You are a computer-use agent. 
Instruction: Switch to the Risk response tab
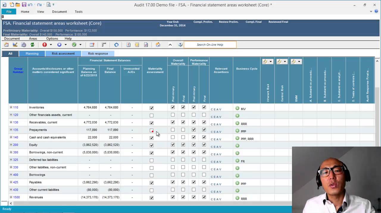(x=98, y=54)
